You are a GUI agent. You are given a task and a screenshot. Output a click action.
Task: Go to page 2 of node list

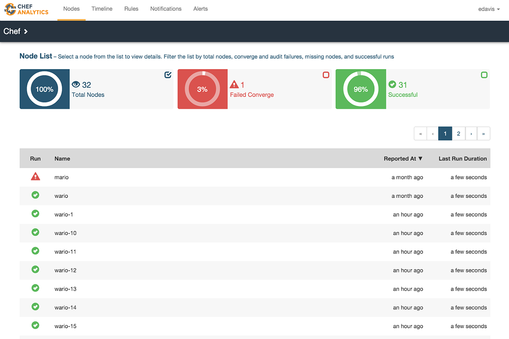click(x=459, y=133)
